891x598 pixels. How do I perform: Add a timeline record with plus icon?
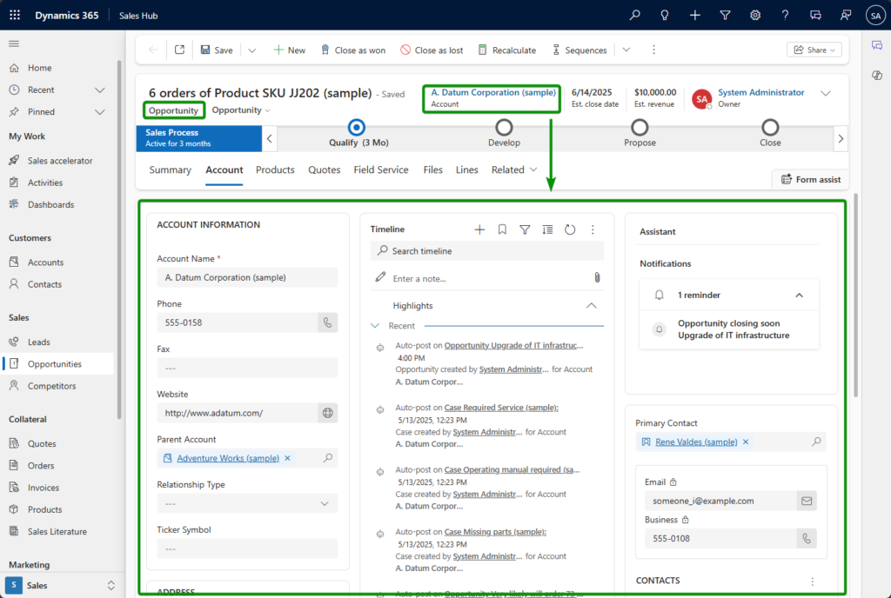point(479,229)
